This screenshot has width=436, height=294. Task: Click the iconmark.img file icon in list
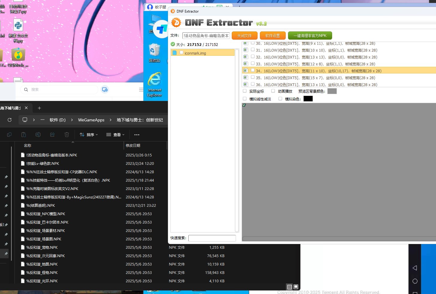coord(175,53)
